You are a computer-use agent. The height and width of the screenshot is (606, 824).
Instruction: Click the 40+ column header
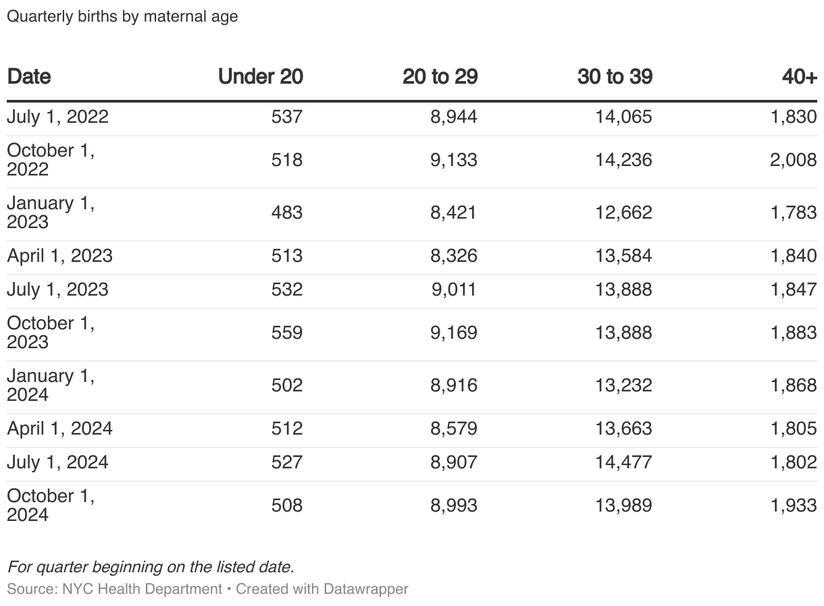pyautogui.click(x=799, y=77)
